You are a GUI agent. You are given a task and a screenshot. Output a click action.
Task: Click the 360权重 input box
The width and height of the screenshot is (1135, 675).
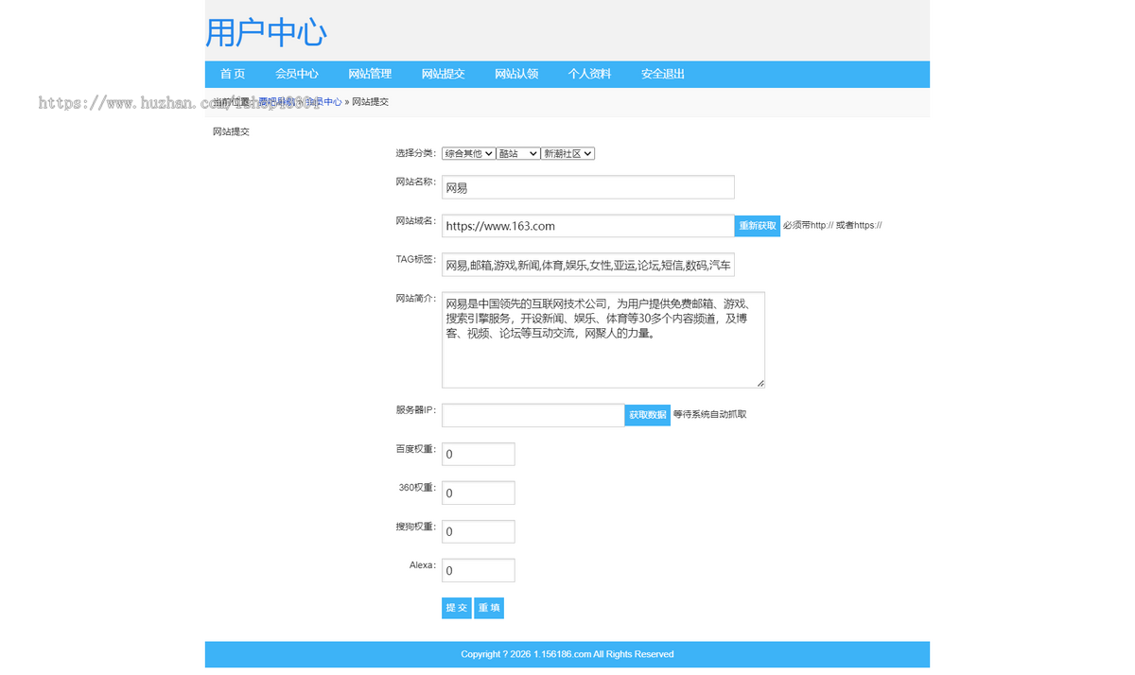click(x=479, y=493)
